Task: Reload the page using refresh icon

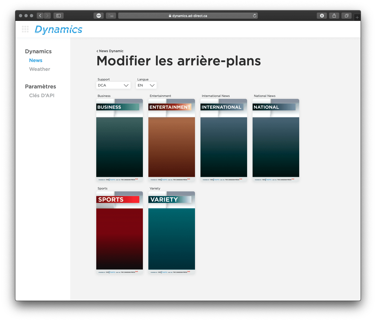Action: [255, 16]
